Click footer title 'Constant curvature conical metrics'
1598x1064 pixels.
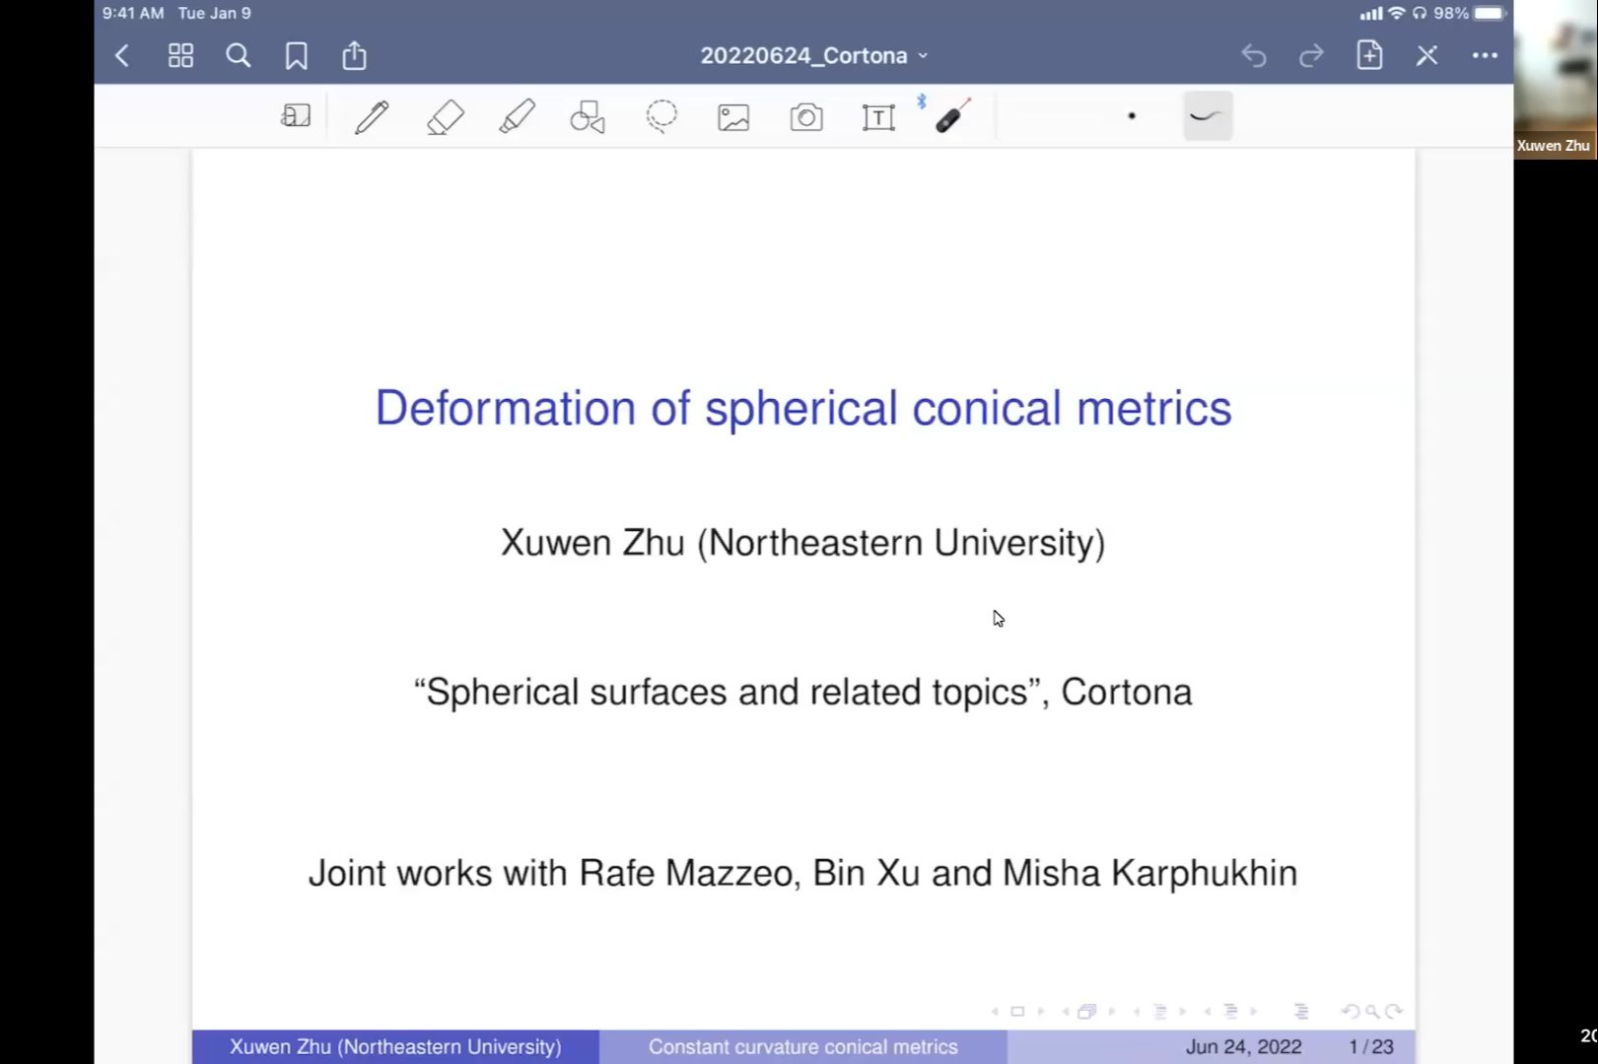point(803,1046)
